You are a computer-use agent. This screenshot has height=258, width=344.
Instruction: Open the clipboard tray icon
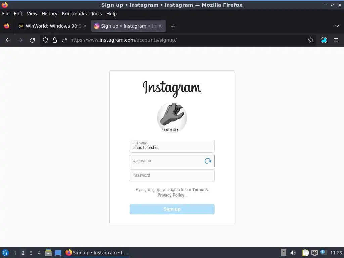point(305,253)
